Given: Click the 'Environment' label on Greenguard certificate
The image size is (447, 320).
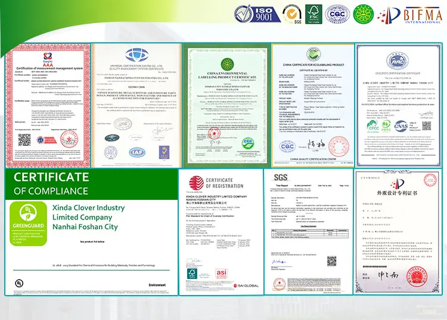Looking at the screenshot, I should pyautogui.click(x=157, y=285).
